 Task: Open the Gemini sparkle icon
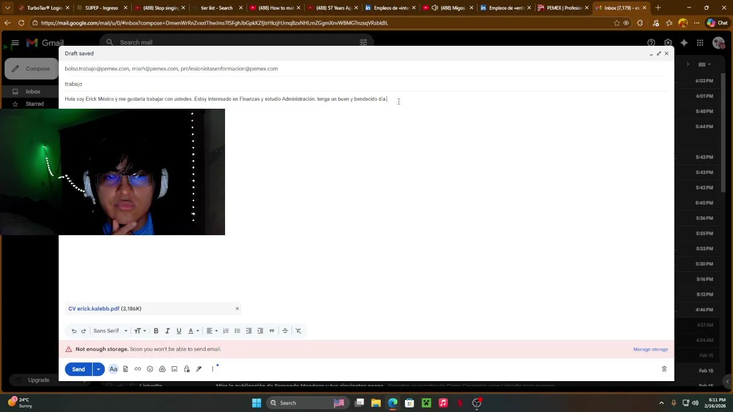click(684, 43)
